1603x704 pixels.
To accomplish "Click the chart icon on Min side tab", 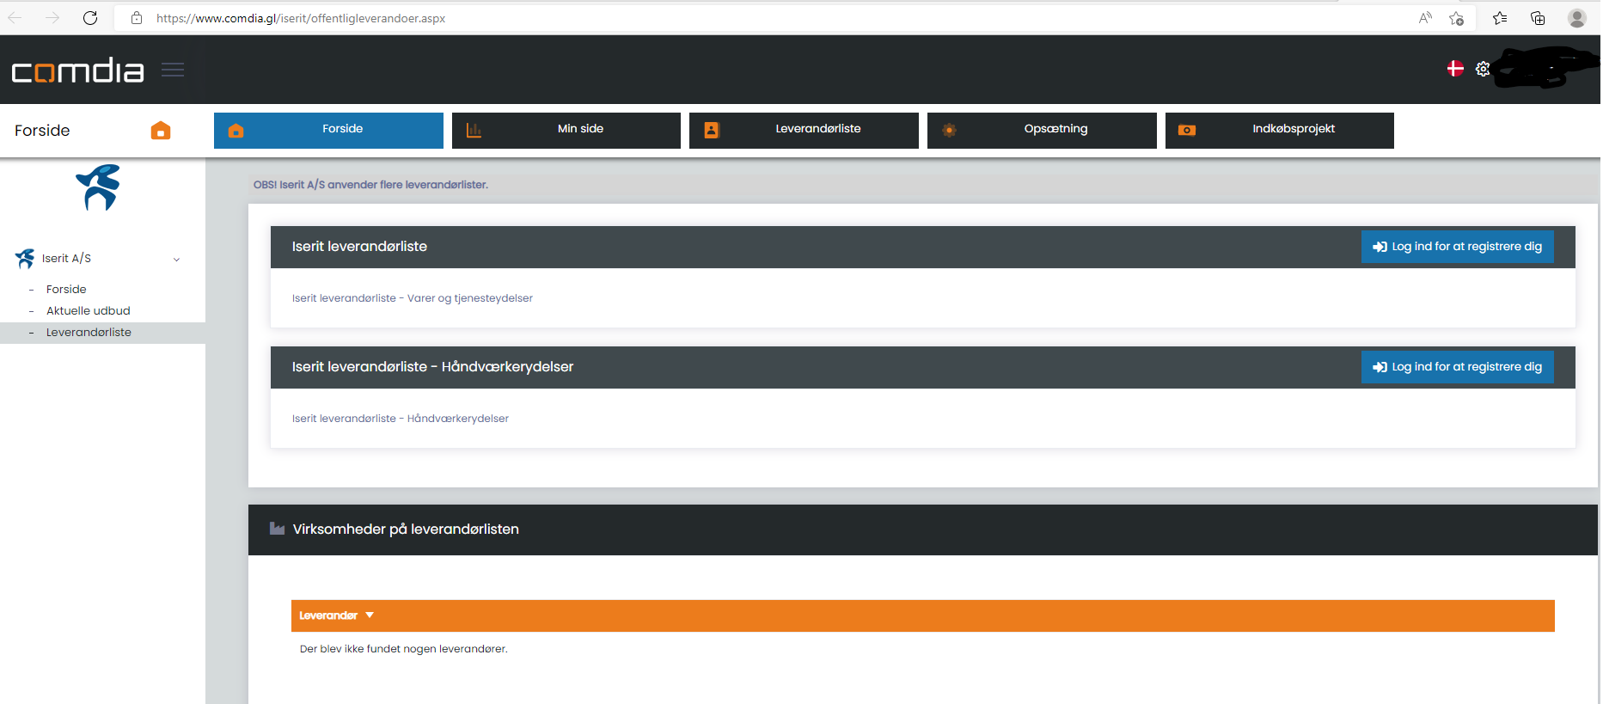I will pos(474,131).
